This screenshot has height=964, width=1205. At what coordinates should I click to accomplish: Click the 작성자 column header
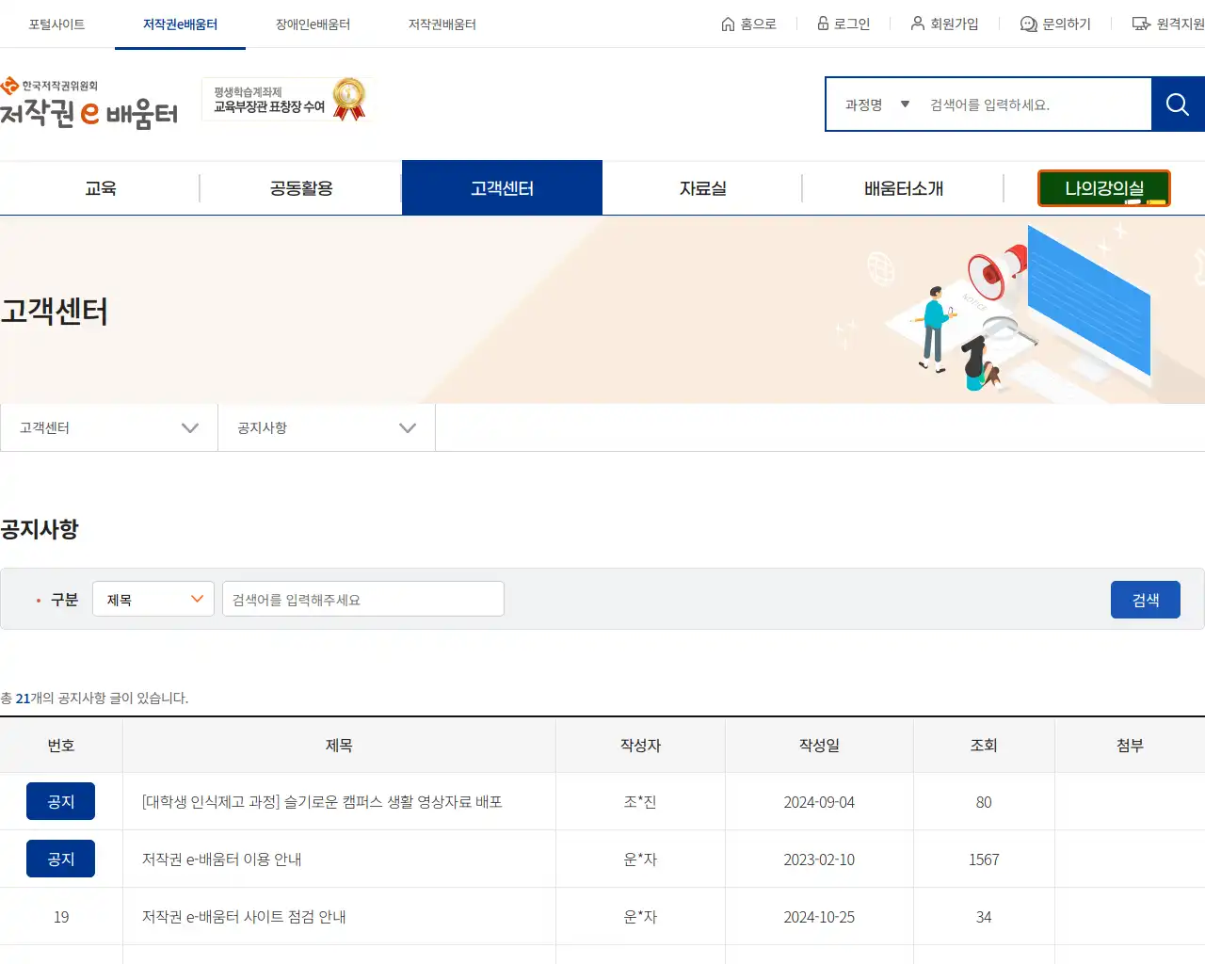pos(640,746)
